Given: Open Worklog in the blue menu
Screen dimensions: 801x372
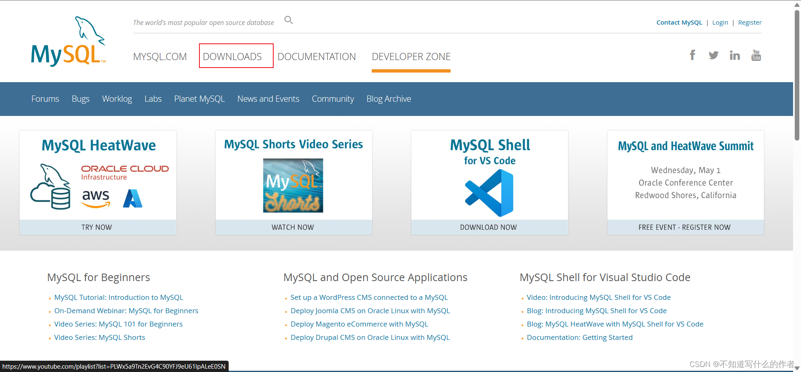Looking at the screenshot, I should tap(117, 99).
